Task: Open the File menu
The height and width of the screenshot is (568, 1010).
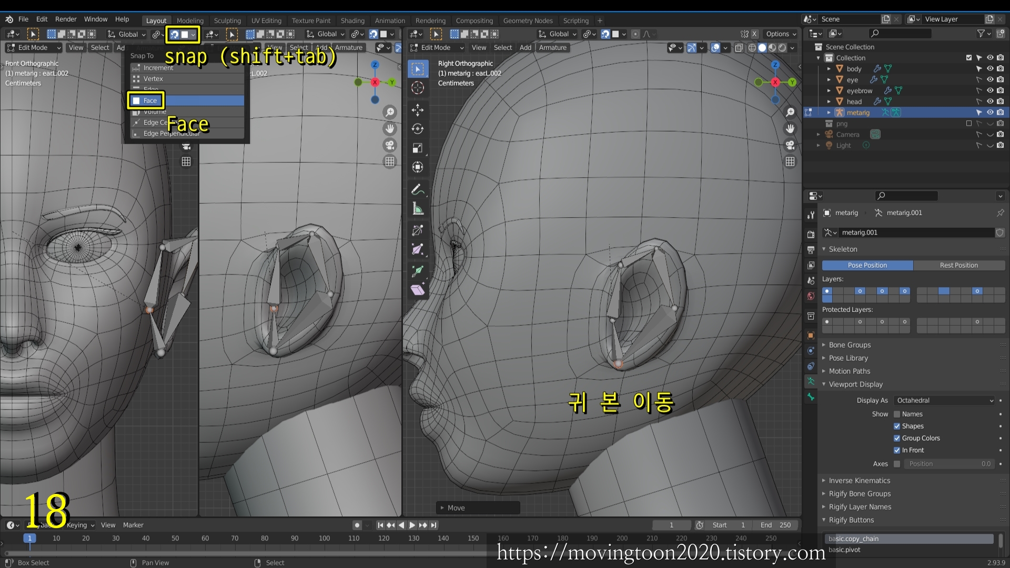Action: coord(23,19)
